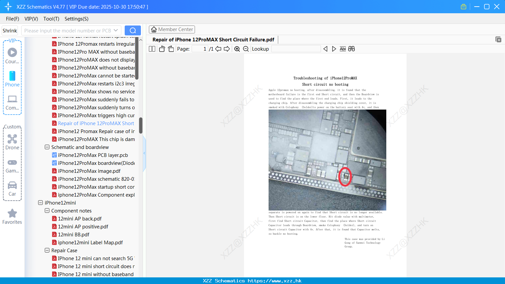Viewport: 505px width, 284px height.
Task: Open Game console category in sidebar
Action: (12, 166)
